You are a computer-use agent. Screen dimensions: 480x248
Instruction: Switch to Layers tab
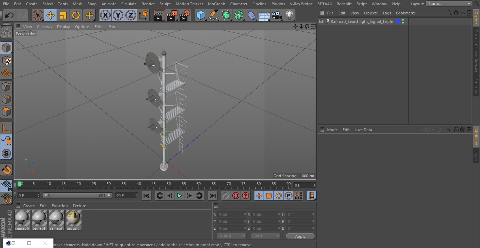coord(476,156)
